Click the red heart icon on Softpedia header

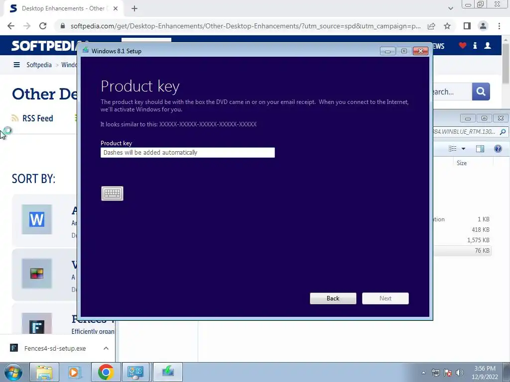click(x=463, y=46)
